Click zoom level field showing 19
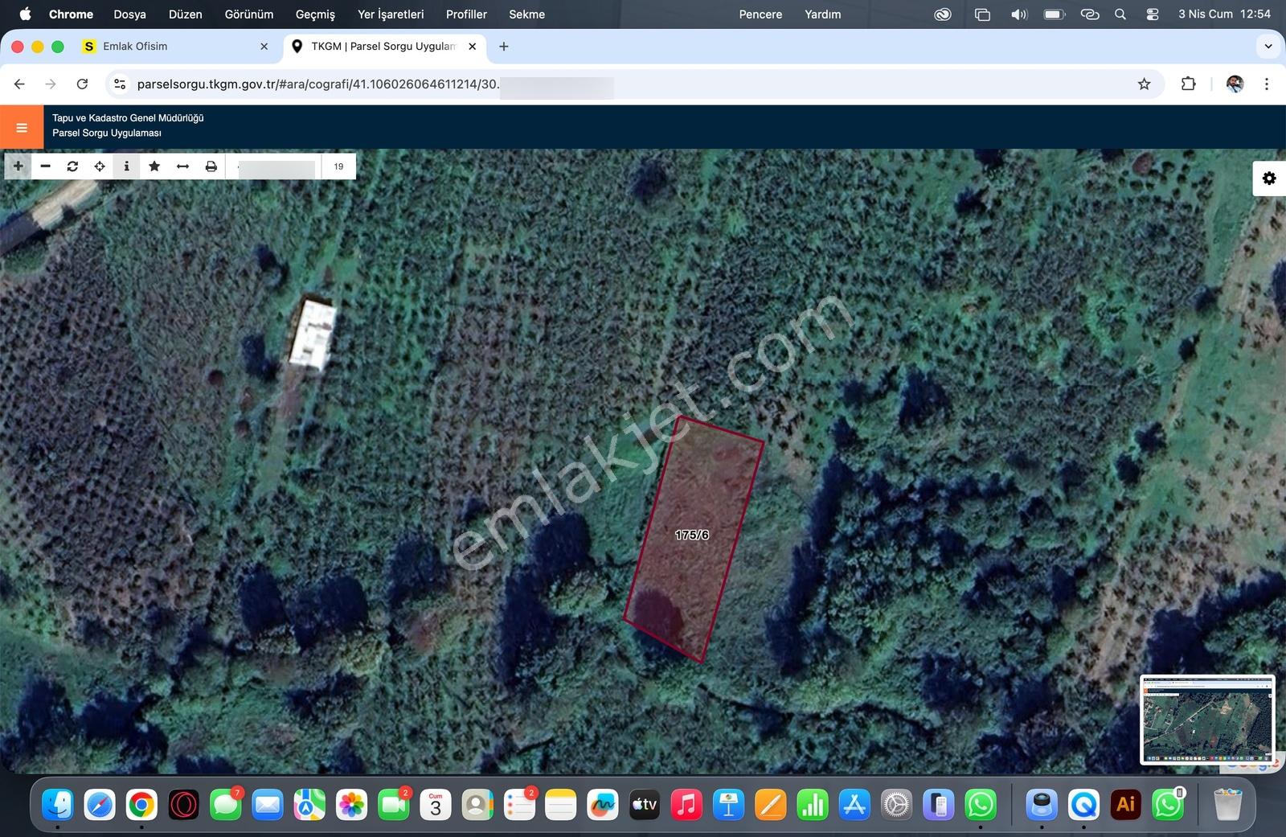The width and height of the screenshot is (1286, 837). point(338,166)
